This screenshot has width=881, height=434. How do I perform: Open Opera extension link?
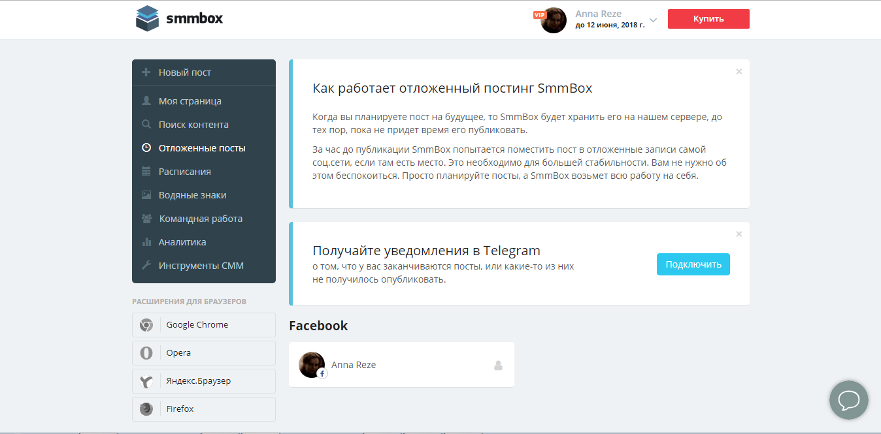point(204,353)
